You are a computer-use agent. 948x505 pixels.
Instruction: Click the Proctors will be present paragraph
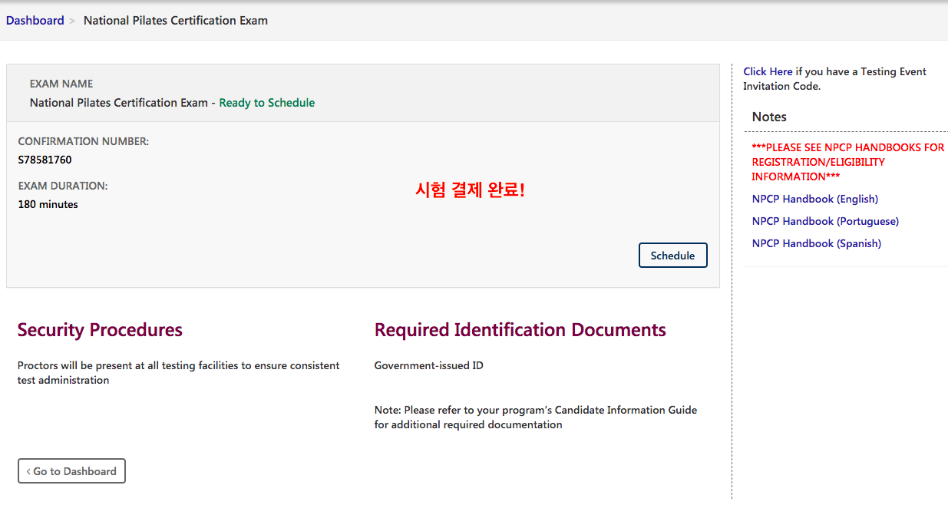pyautogui.click(x=179, y=373)
